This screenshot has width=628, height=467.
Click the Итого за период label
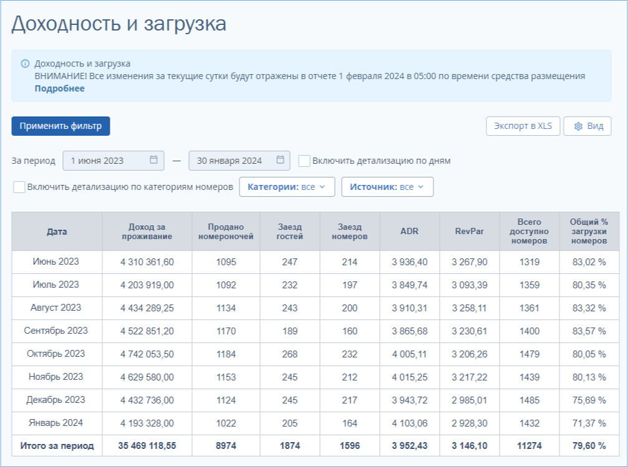coord(57,446)
